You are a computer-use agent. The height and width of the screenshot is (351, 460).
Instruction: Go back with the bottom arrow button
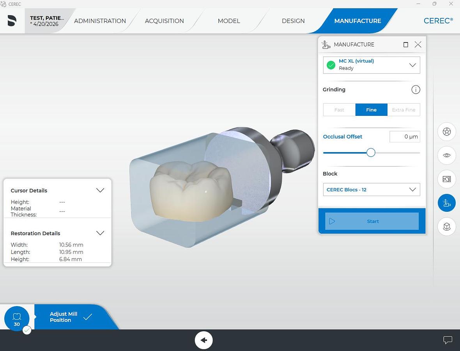tap(203, 340)
